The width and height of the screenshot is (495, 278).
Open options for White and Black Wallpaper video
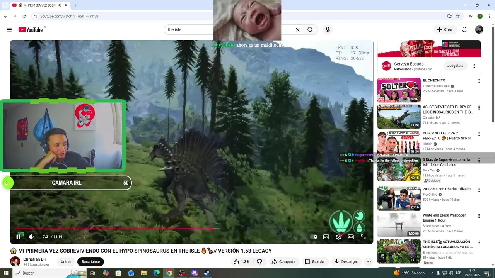point(479,216)
